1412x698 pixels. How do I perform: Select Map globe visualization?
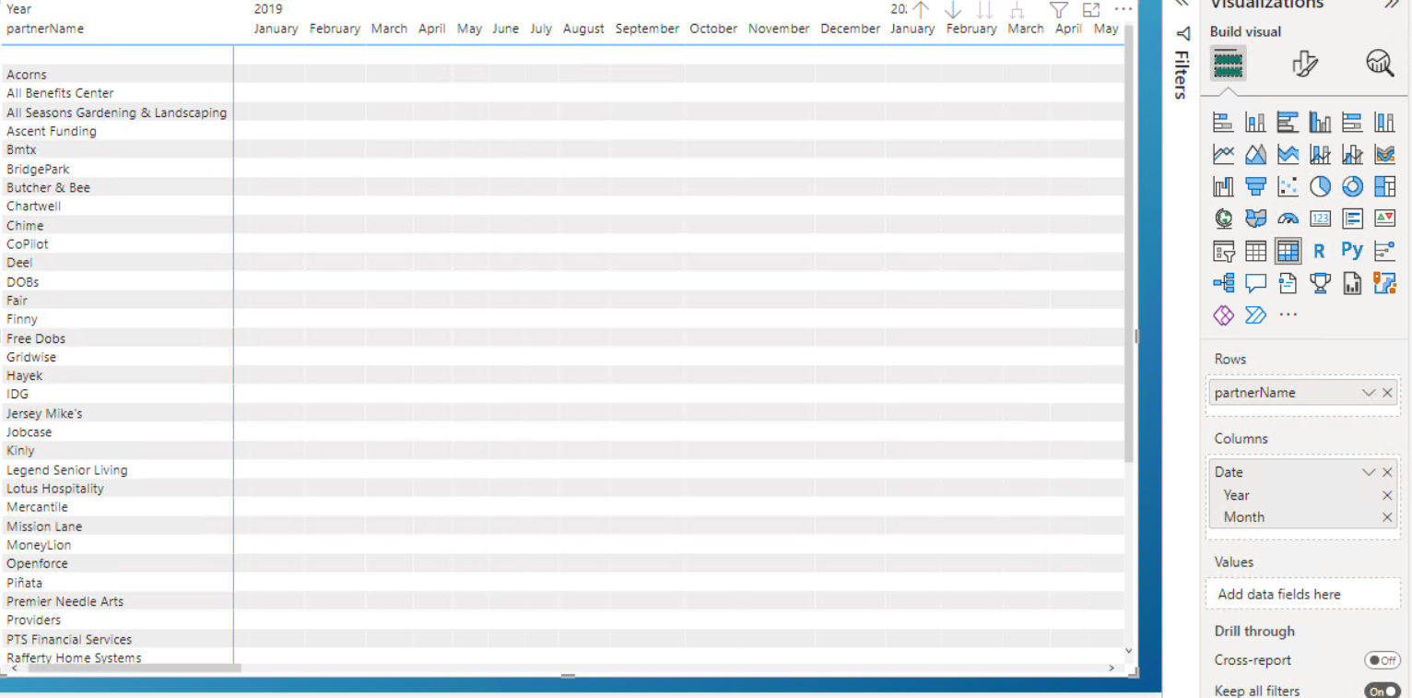[1223, 219]
